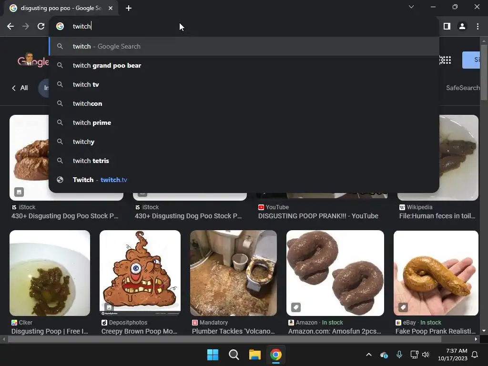488x366 pixels.
Task: Open first iStock dog poo image
Action: pos(29,157)
